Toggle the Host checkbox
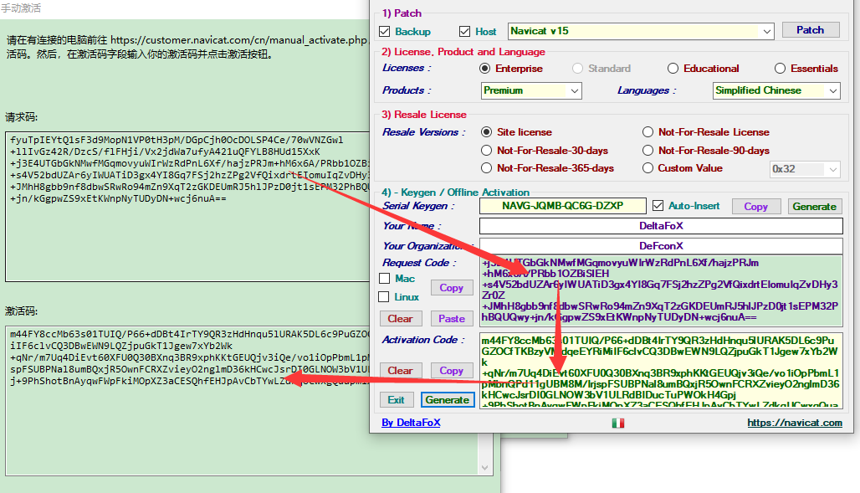This screenshot has height=493, width=860. coord(464,31)
